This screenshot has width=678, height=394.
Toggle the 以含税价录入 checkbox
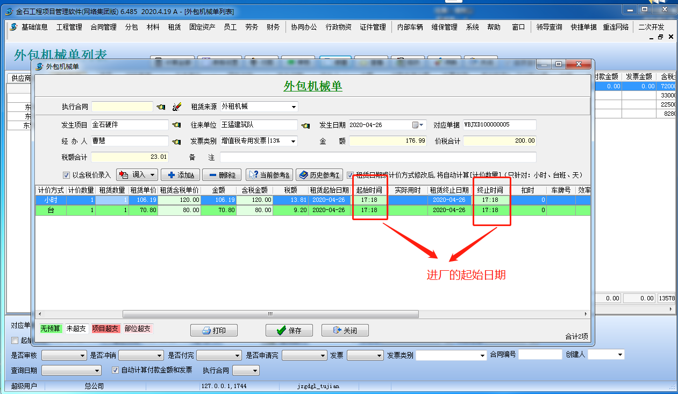pos(67,175)
